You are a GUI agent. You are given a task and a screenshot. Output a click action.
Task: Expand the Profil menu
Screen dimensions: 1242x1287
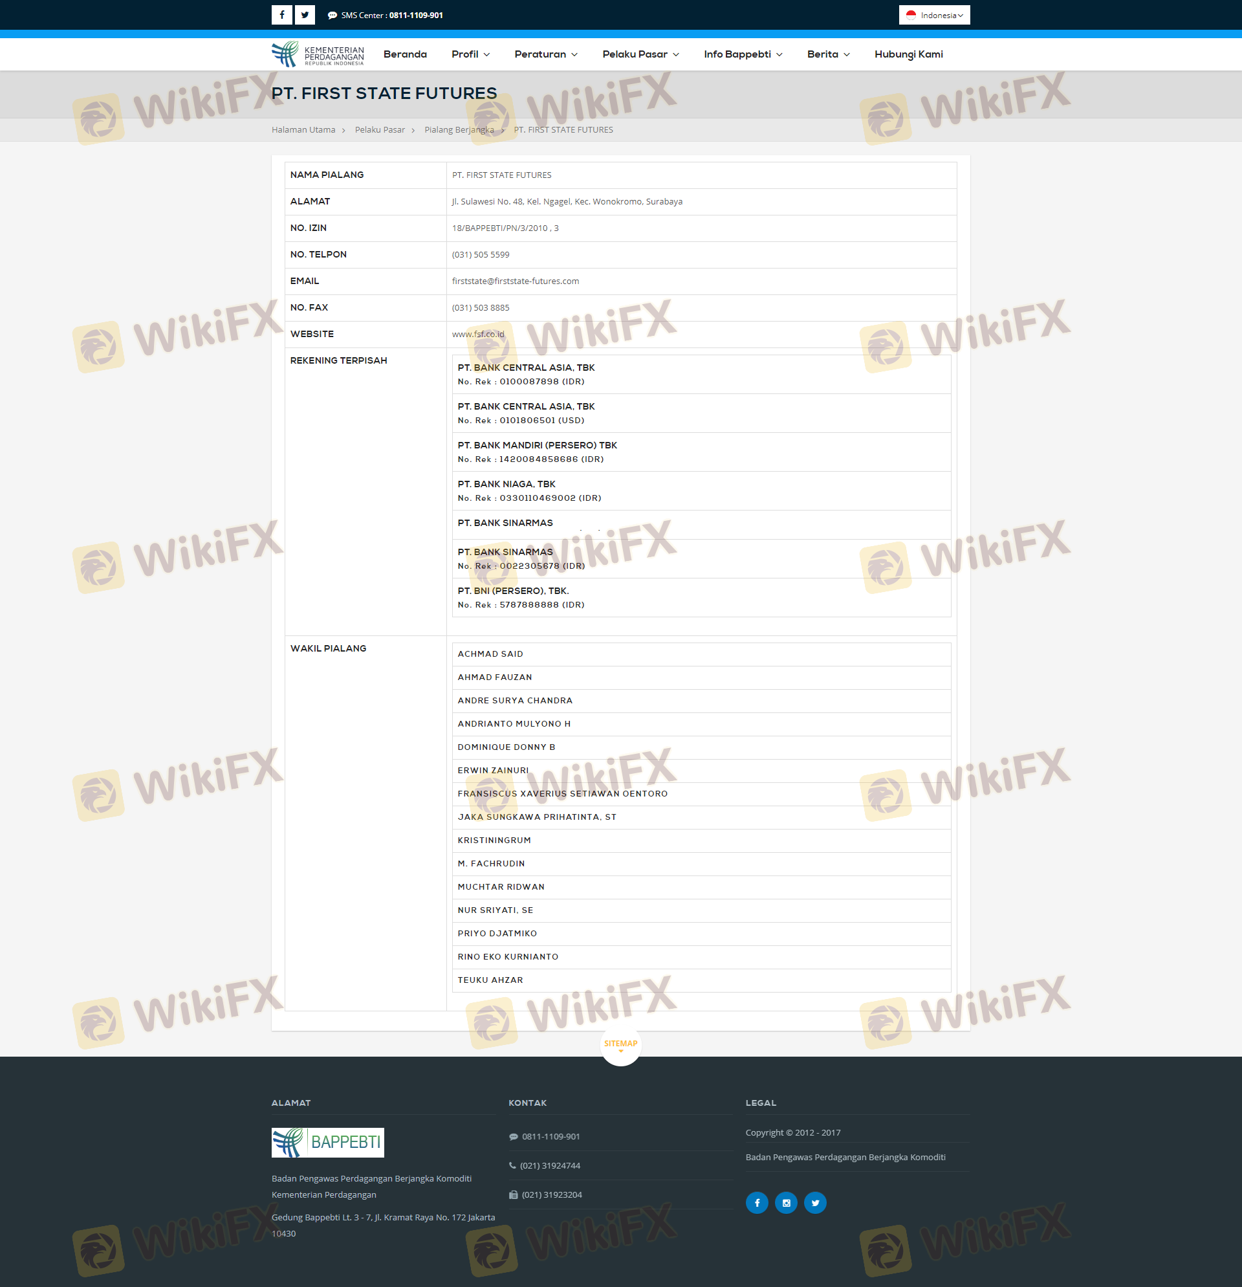point(470,54)
